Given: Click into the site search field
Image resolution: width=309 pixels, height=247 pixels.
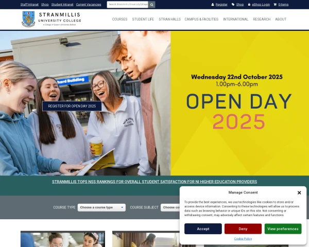Looking at the screenshot, I should tap(127, 4).
